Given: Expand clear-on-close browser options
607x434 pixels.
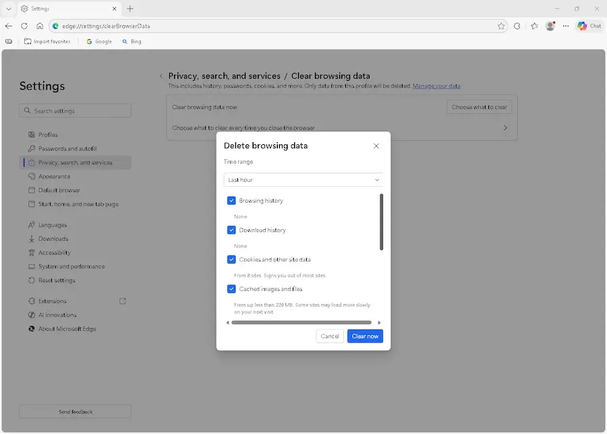Looking at the screenshot, I should tap(506, 126).
